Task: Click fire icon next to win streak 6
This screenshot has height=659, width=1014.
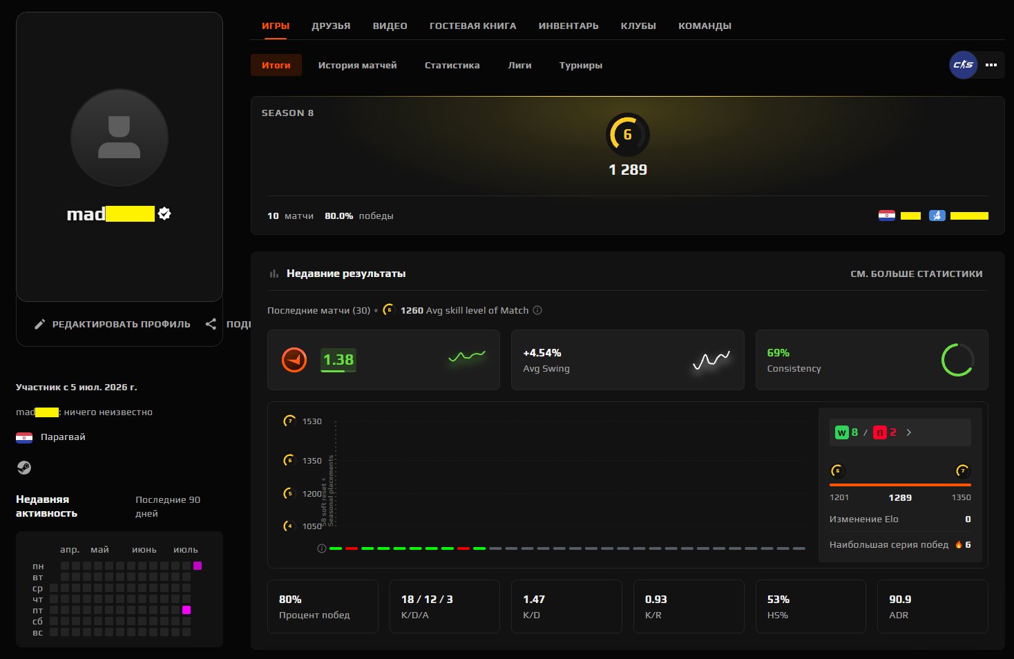Action: click(959, 544)
